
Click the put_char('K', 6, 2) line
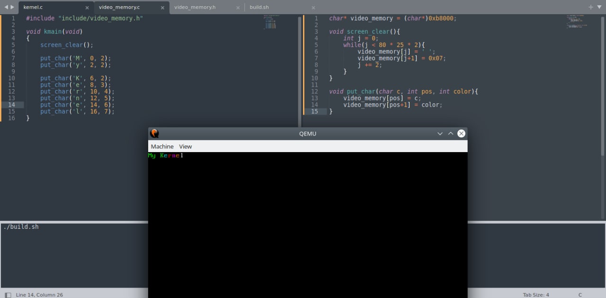coord(76,78)
